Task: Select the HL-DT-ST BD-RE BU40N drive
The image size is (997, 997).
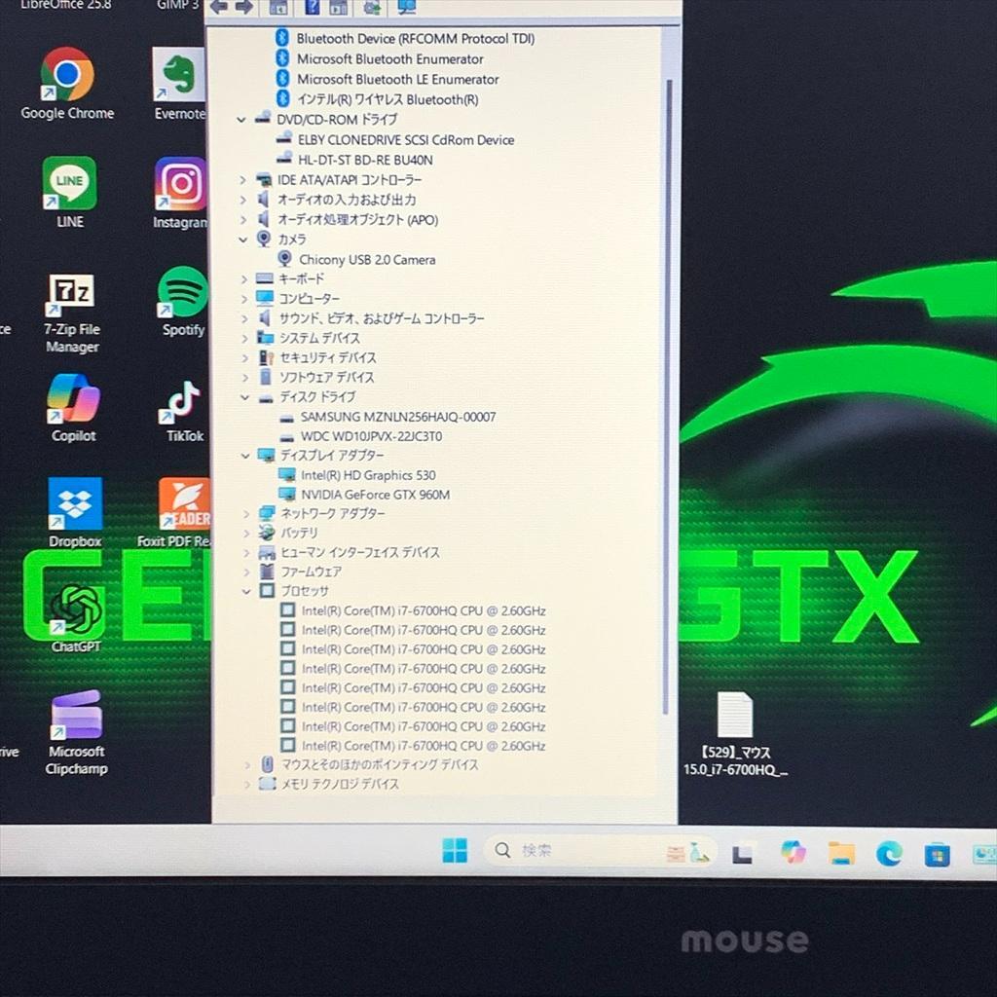Action: pyautogui.click(x=362, y=159)
